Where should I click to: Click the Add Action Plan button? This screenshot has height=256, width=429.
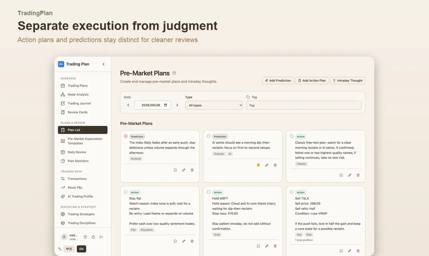point(312,81)
